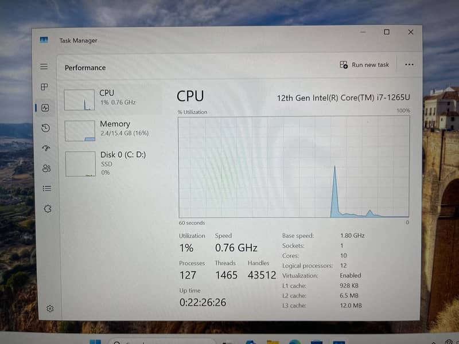Select the Memory performance item
459x344 pixels.
coord(112,130)
